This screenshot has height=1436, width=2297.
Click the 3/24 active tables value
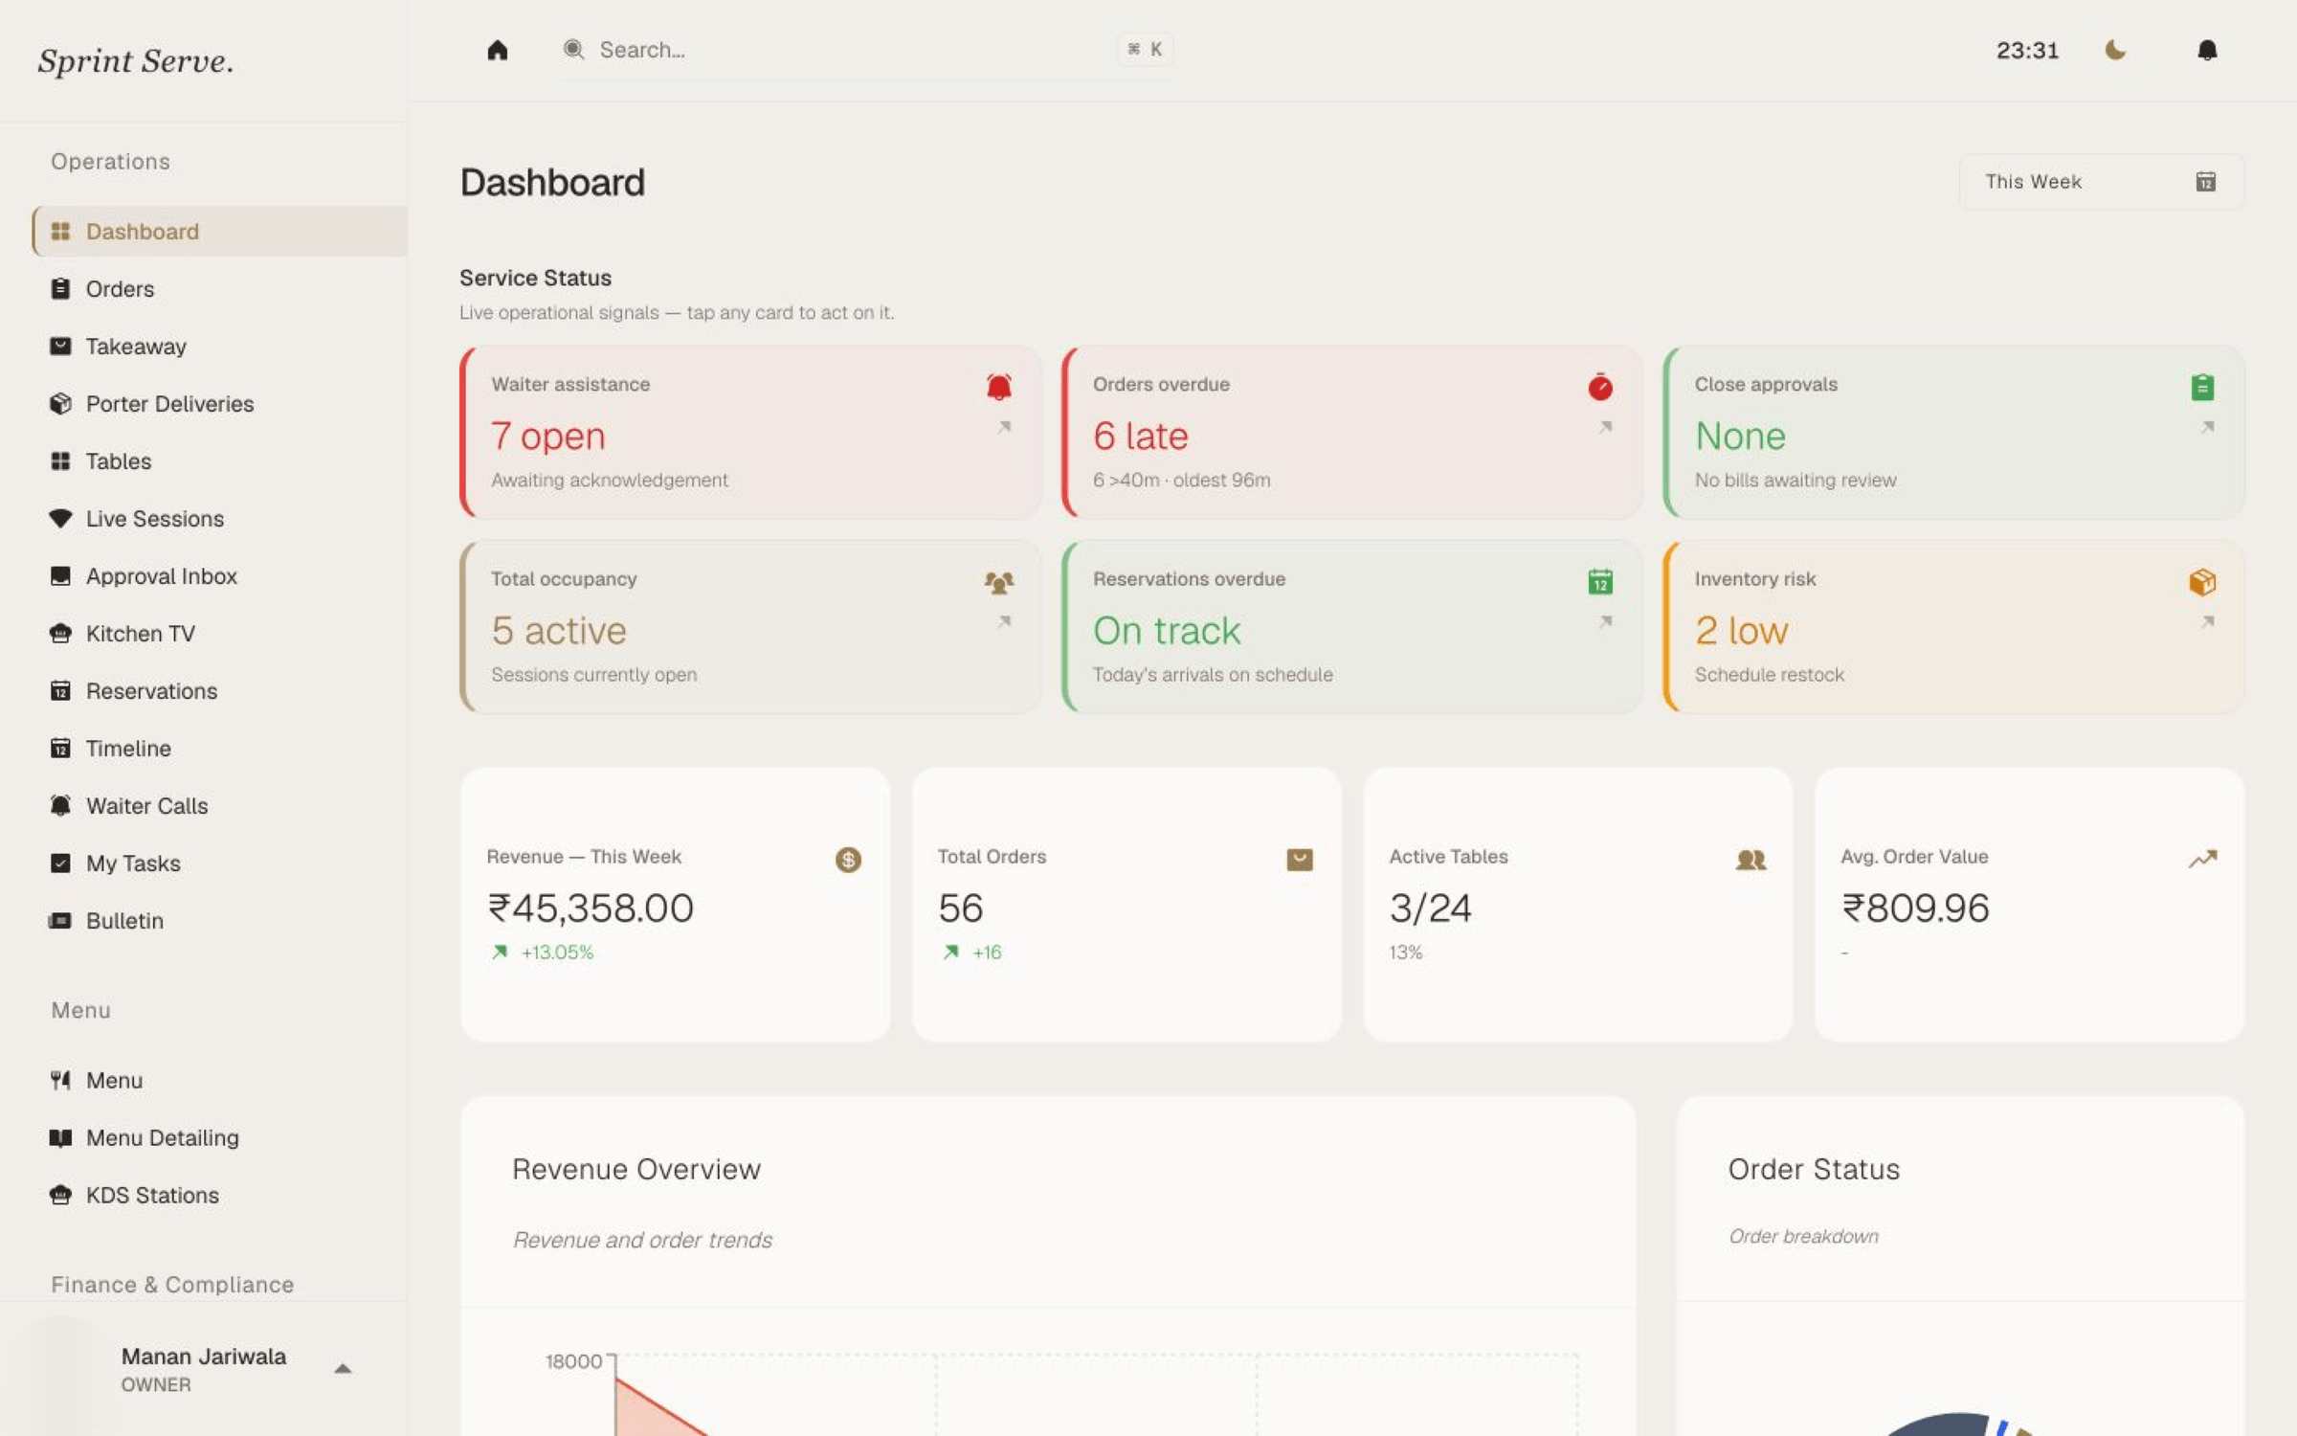1430,908
